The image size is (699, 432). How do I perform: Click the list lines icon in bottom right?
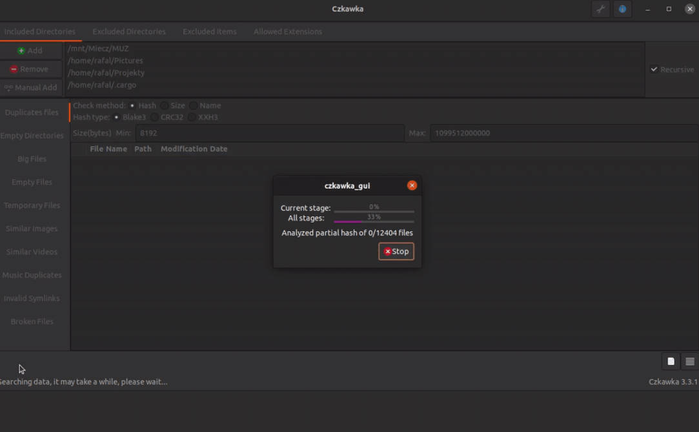coord(689,362)
